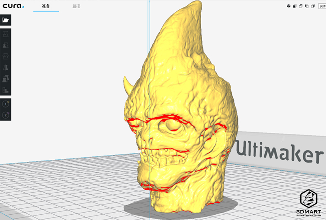Open the view mode dropdown at top right

click(x=322, y=6)
